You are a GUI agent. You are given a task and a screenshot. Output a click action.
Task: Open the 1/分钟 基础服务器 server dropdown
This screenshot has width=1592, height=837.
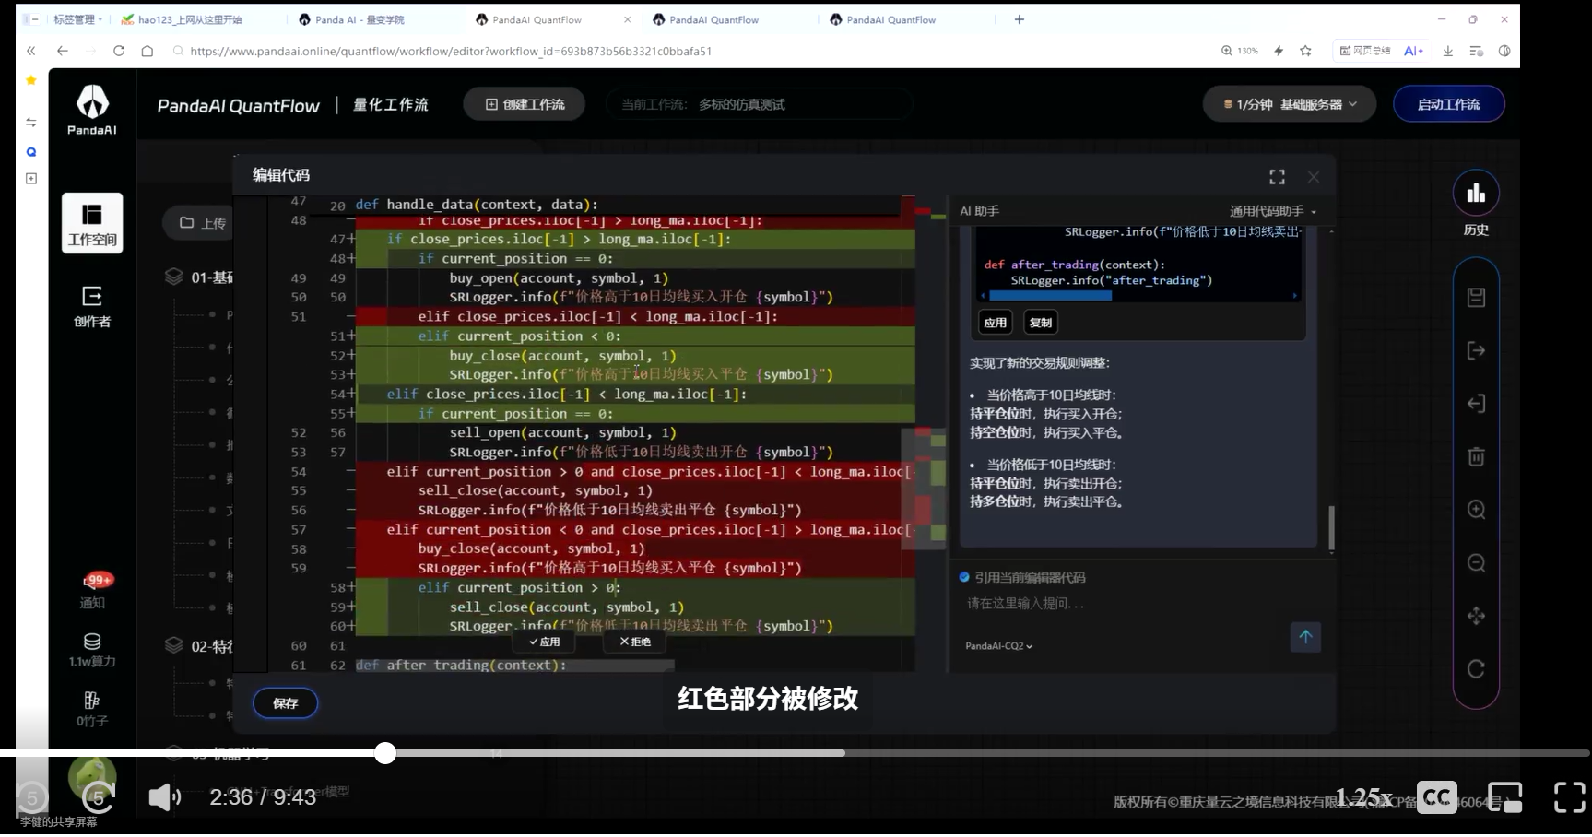coord(1290,104)
